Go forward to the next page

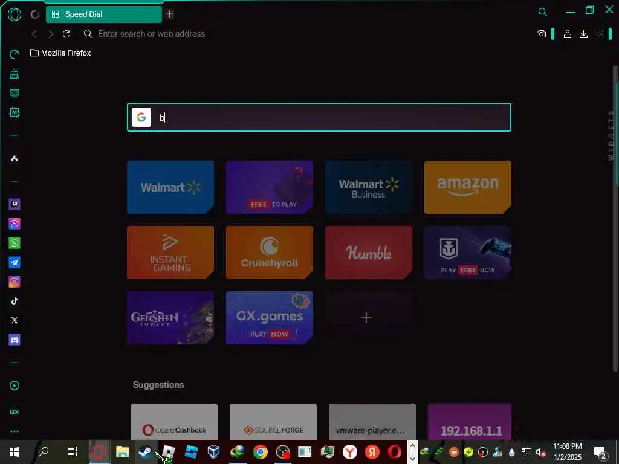click(51, 34)
